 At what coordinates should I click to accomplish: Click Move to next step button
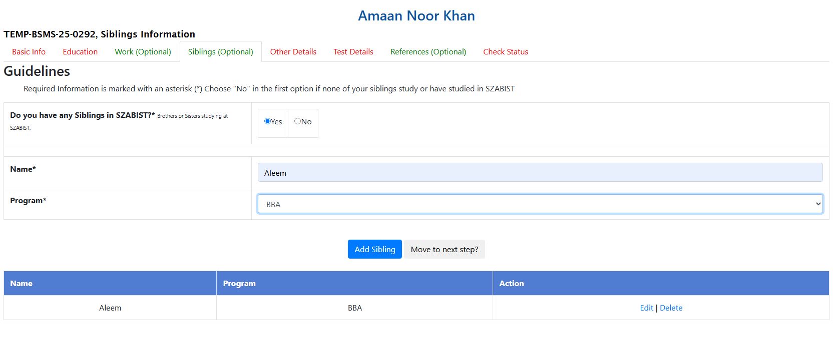(x=445, y=249)
